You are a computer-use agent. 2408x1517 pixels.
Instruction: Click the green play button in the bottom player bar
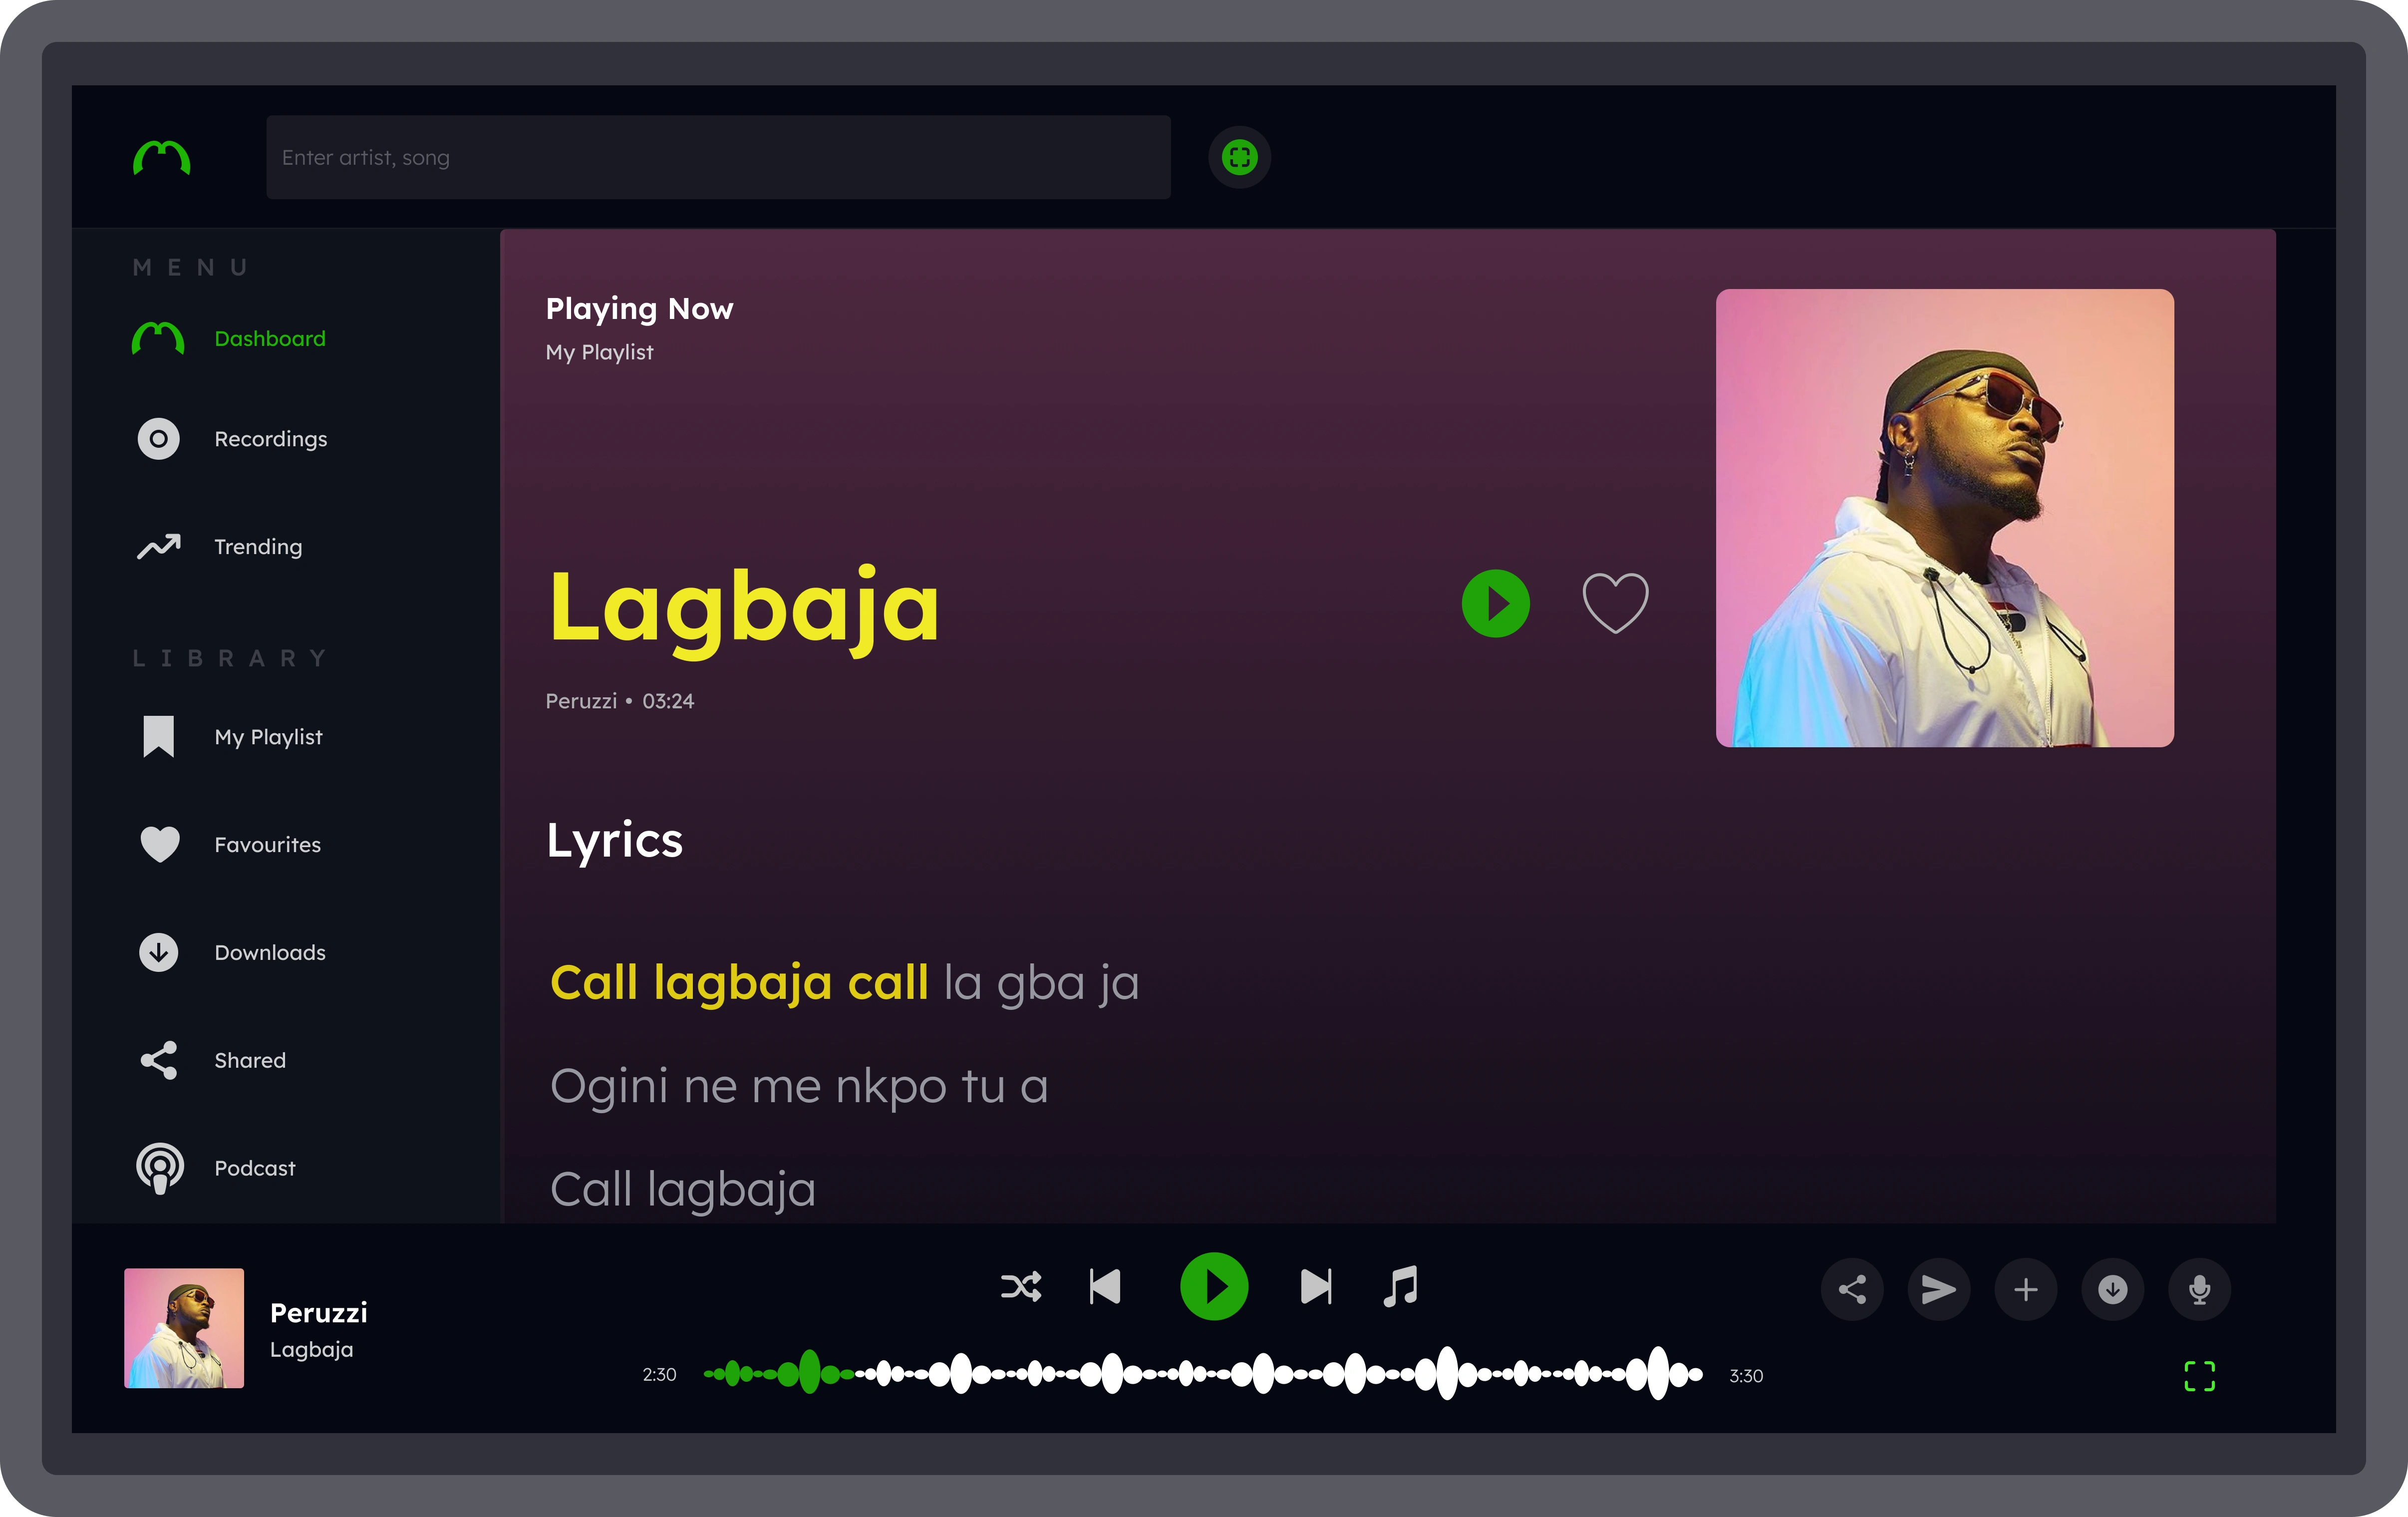[x=1214, y=1287]
